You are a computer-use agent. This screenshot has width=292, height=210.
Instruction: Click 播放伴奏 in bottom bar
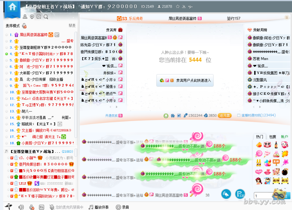102,207
